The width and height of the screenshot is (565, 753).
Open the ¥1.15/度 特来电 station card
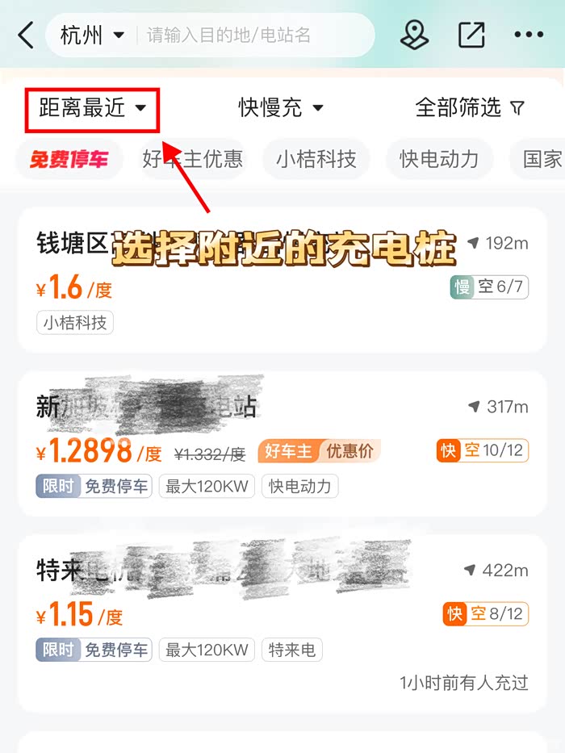pos(282,622)
